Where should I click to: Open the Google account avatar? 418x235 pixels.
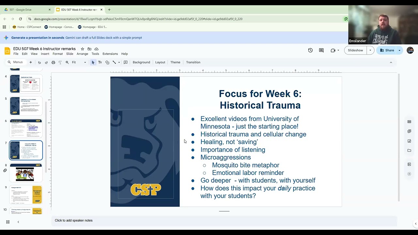pos(410,50)
